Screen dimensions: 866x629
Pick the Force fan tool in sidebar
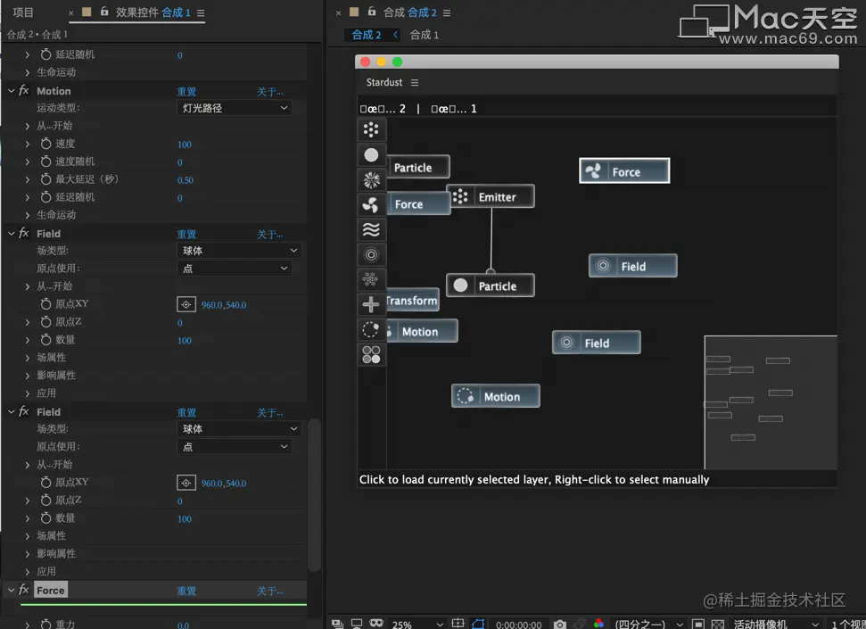(371, 204)
